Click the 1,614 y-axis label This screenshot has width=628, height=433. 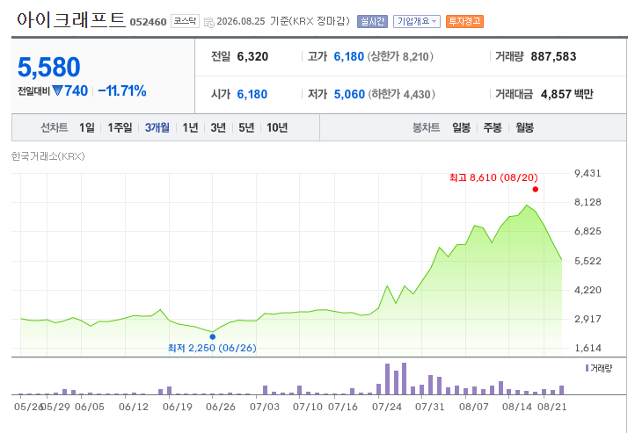tap(588, 348)
